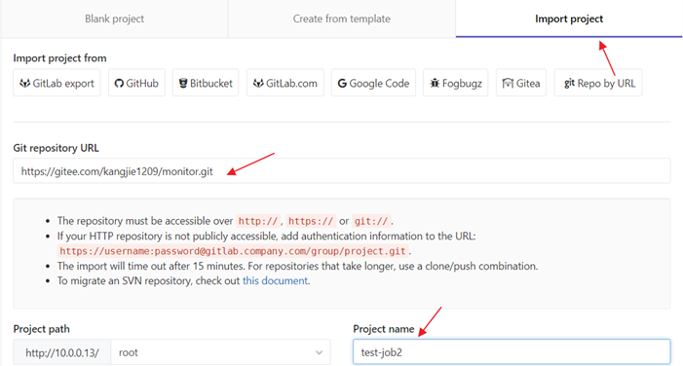
Task: Click the GitLab.com fox icon
Action: 258,83
